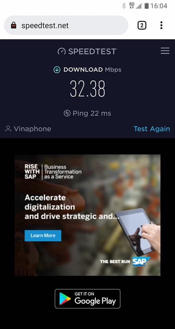Image resolution: width=175 pixels, height=329 pixels.
Task: Tap the ping icon beside Ping 22 ms
Action: 67,113
